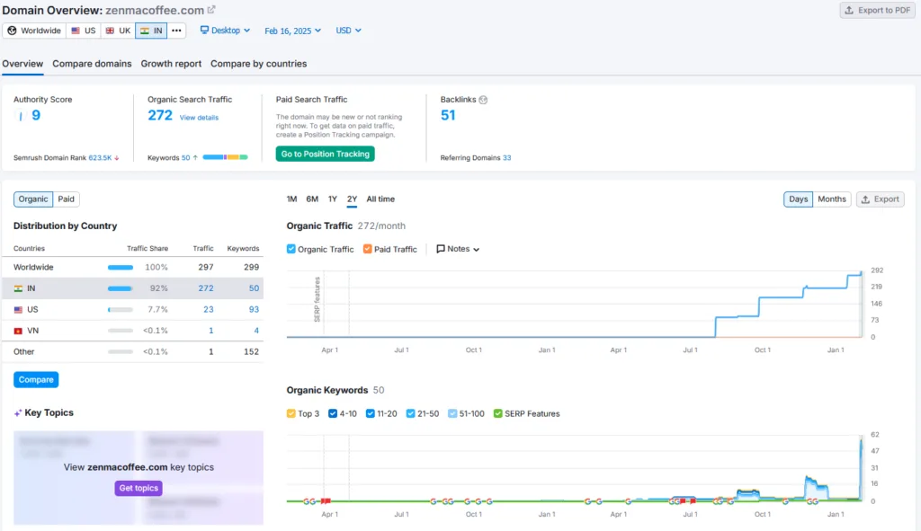
Task: Click the Authority Score value 9
Action: 36,116
